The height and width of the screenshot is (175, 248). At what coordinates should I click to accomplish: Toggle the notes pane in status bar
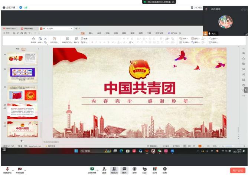(167, 146)
